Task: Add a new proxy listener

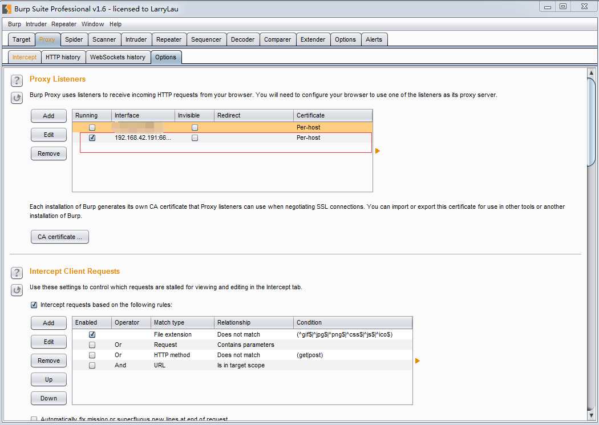Action: [48, 116]
